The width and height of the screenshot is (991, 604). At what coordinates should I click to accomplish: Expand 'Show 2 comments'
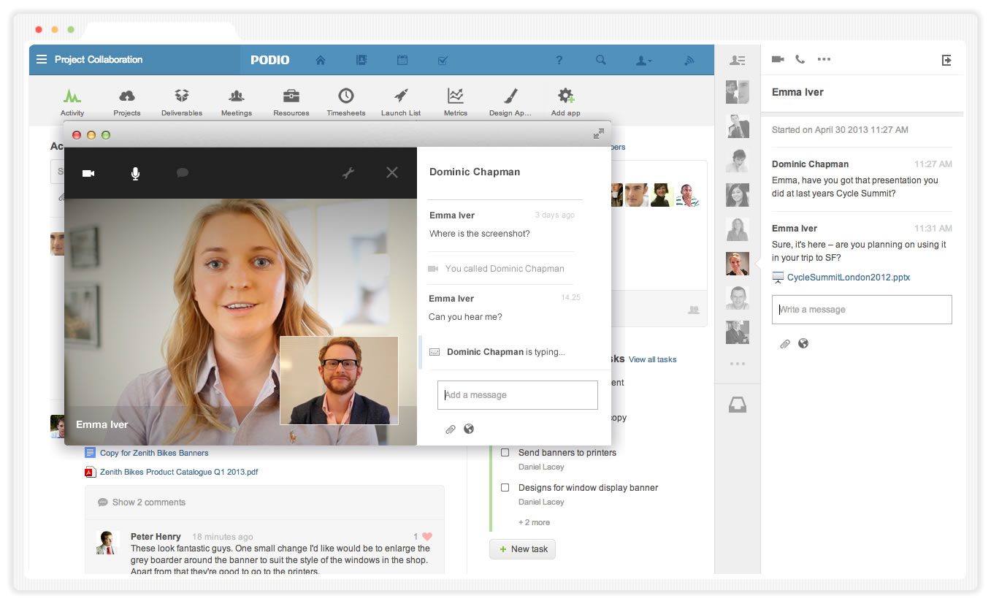[x=148, y=502]
